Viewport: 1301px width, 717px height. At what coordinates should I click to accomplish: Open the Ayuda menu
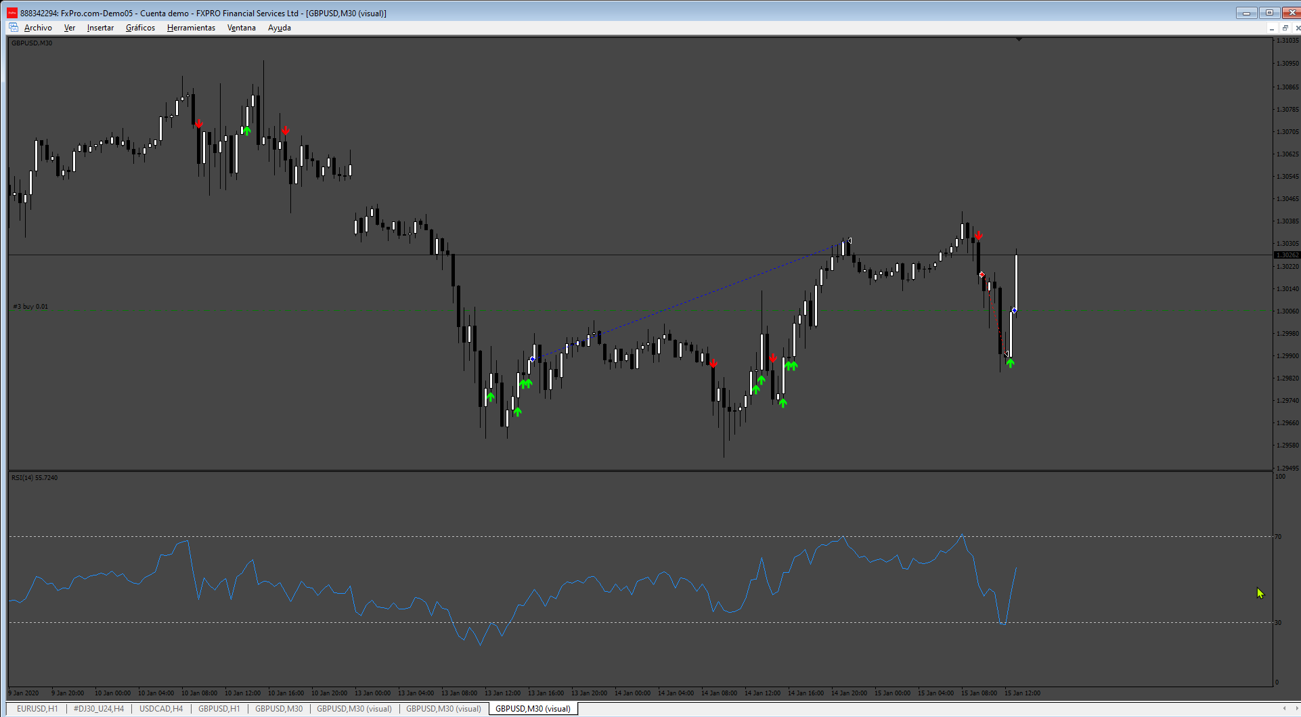[279, 28]
